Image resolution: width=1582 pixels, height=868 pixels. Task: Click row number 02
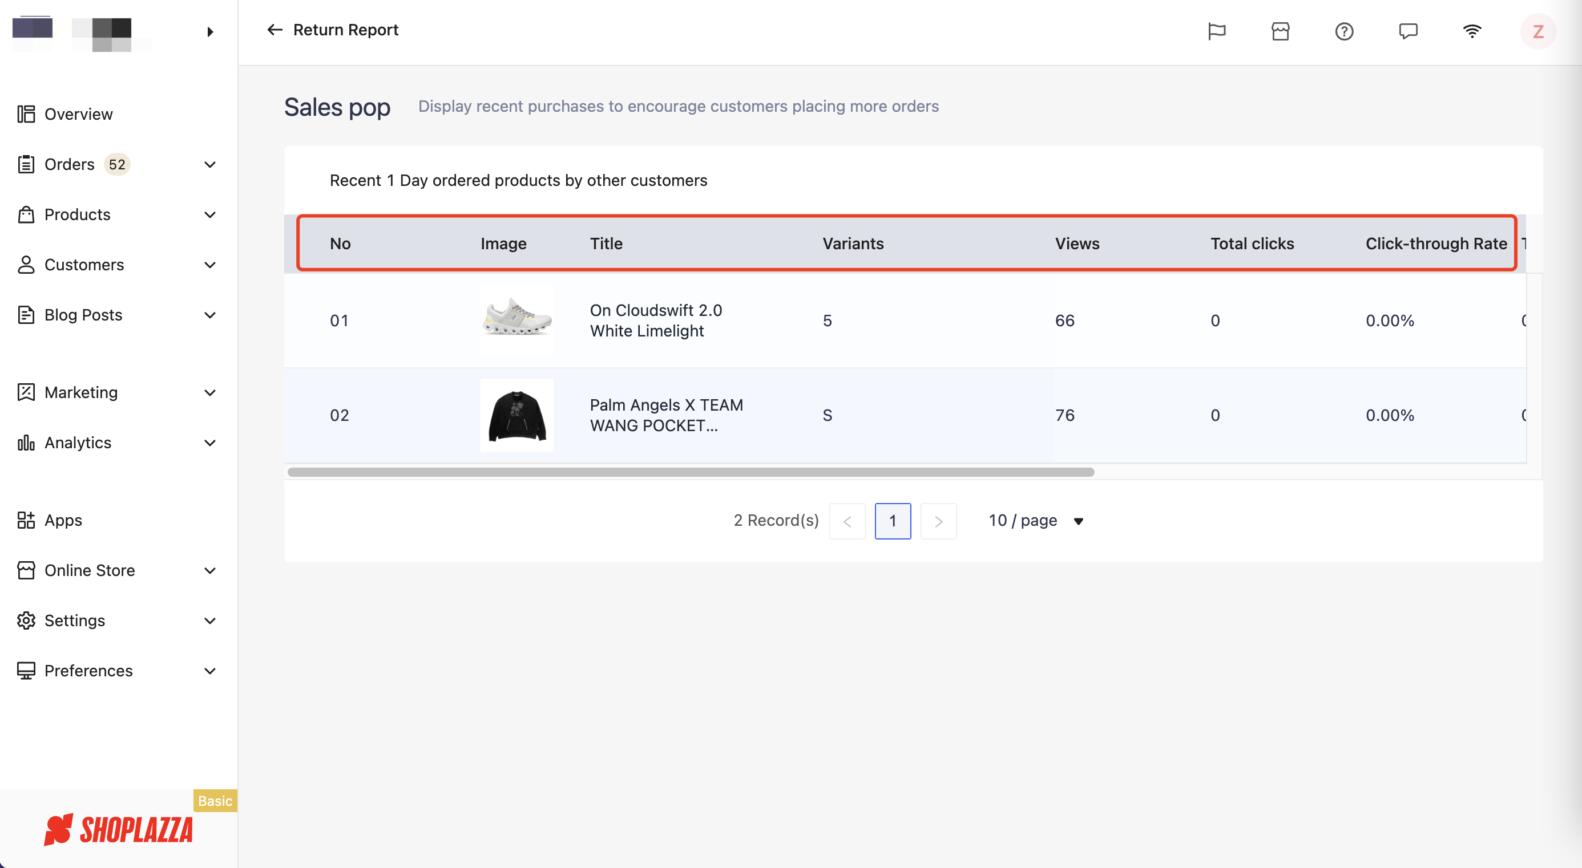click(339, 415)
